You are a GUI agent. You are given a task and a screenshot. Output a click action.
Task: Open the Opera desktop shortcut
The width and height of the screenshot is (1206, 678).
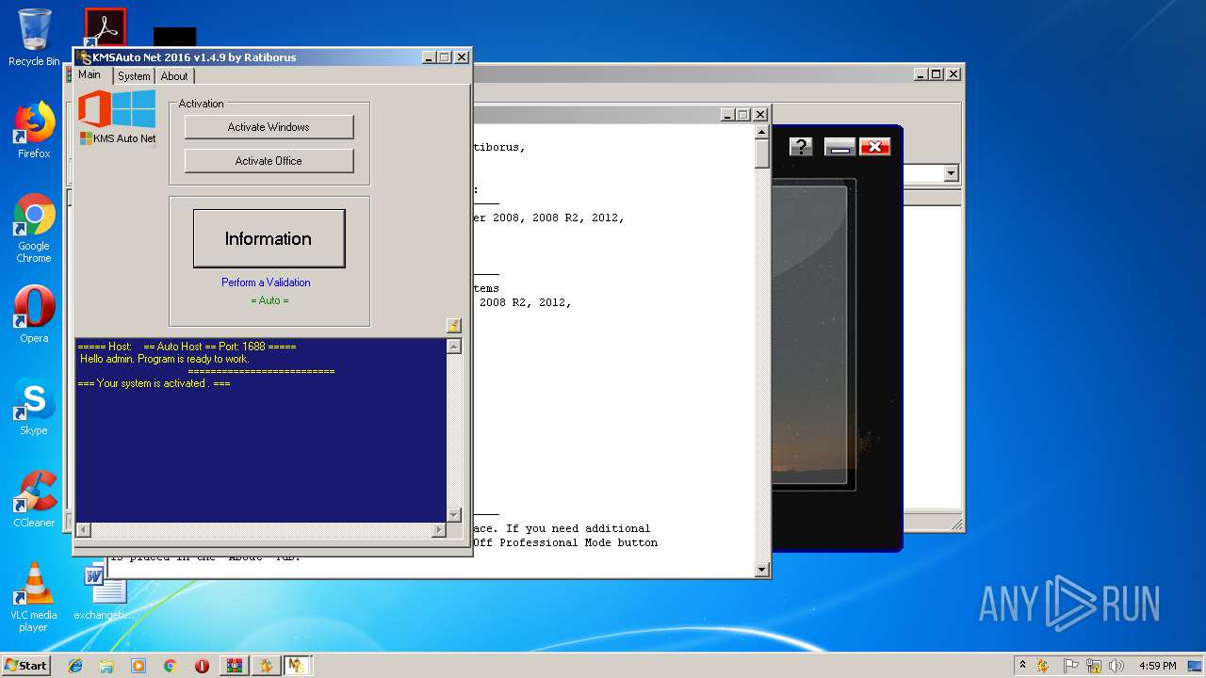[x=34, y=315]
